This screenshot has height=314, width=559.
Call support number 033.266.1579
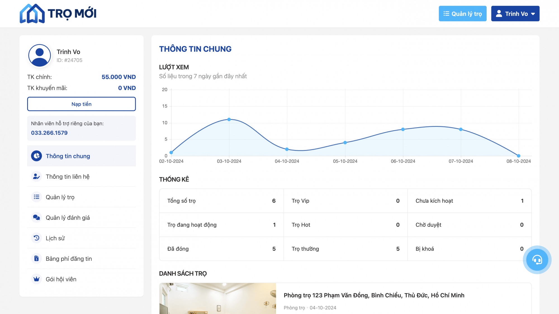click(x=49, y=133)
